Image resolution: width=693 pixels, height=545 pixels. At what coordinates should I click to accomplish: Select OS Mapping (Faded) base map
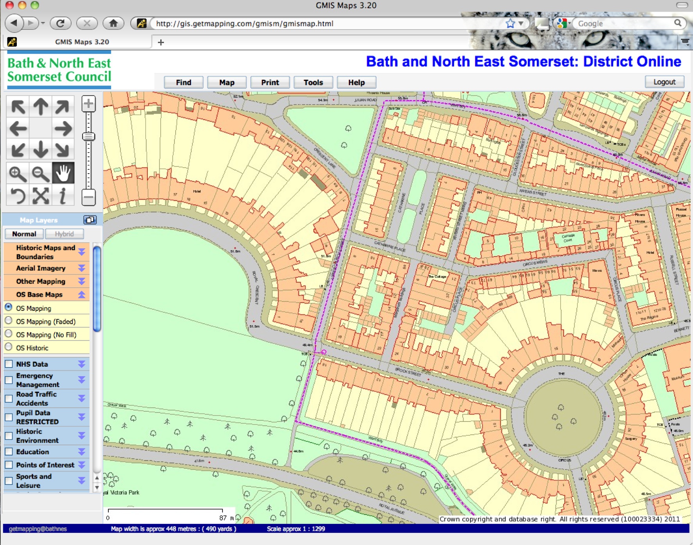(x=9, y=321)
